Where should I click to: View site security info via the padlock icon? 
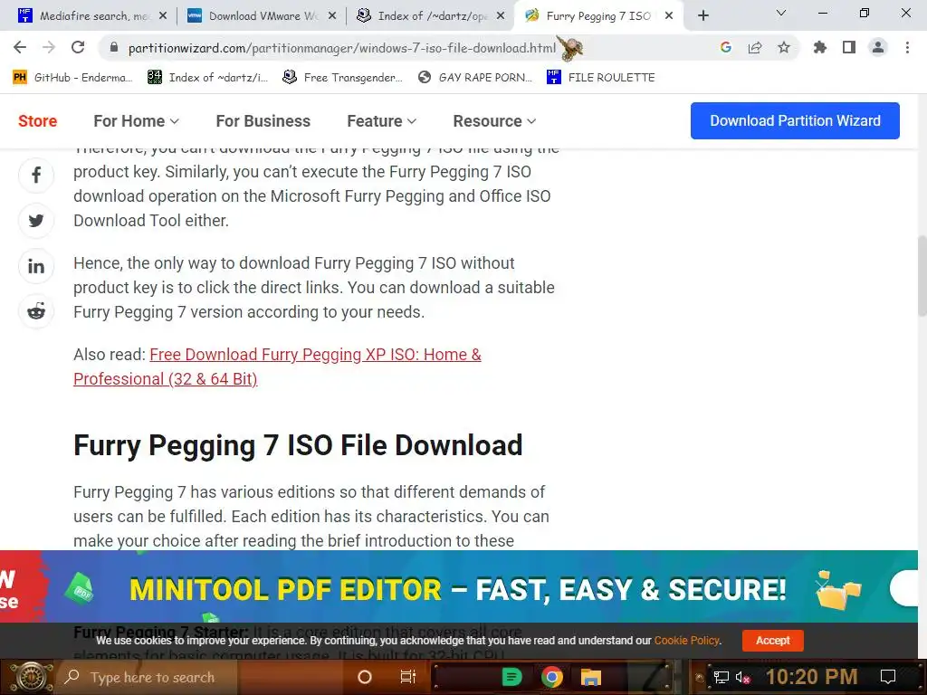coord(114,48)
